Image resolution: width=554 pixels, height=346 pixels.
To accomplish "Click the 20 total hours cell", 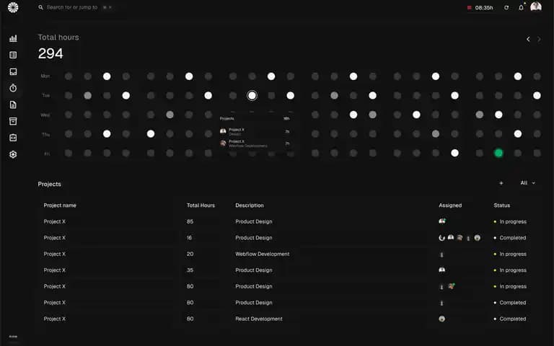I will (190, 254).
